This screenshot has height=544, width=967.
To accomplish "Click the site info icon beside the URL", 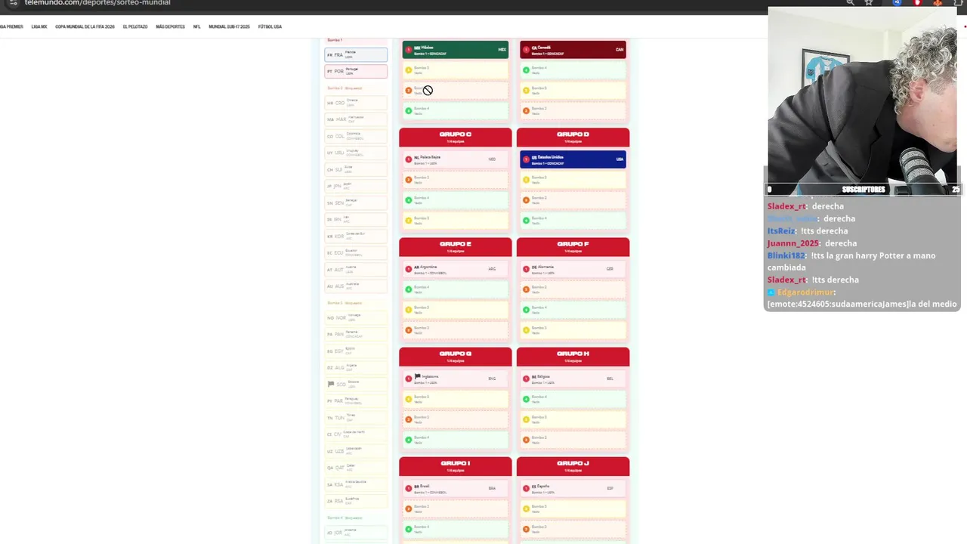I will (13, 3).
